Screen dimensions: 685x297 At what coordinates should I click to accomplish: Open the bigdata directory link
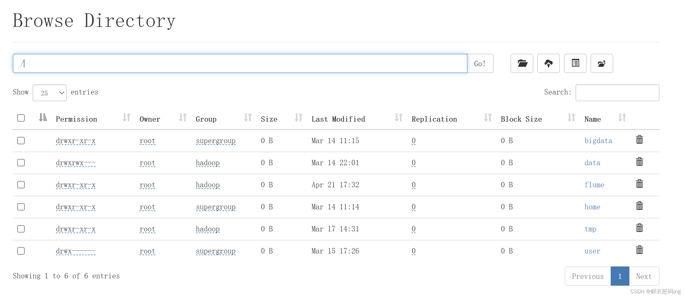click(598, 141)
